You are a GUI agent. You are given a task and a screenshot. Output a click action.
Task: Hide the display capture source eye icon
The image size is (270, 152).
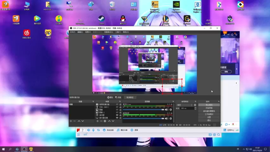117,118
